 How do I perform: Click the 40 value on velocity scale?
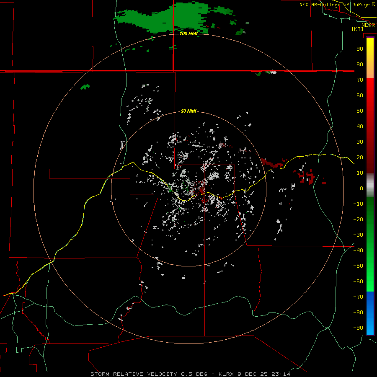pos(360,126)
